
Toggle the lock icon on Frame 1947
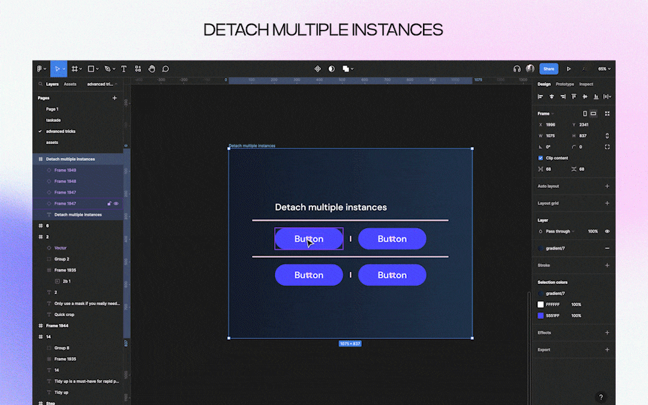(110, 204)
